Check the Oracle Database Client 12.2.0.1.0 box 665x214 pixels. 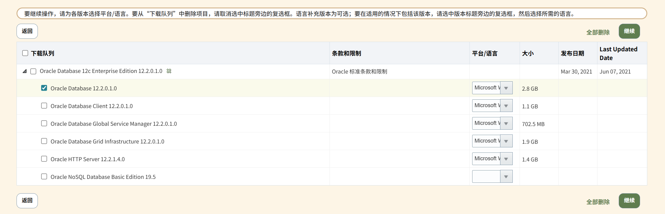click(44, 106)
